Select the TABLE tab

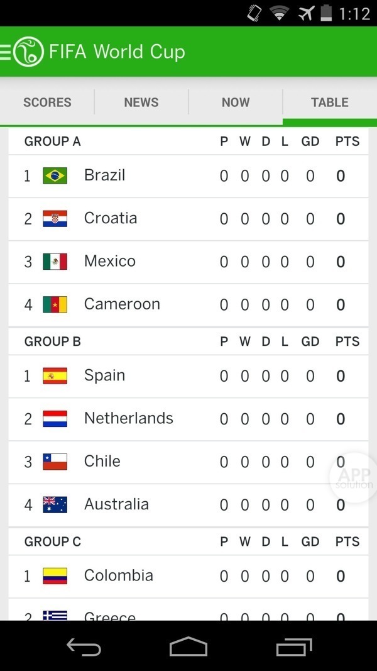point(330,103)
